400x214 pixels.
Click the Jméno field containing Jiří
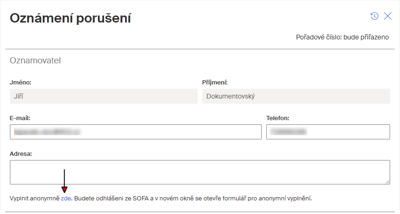(x=104, y=96)
